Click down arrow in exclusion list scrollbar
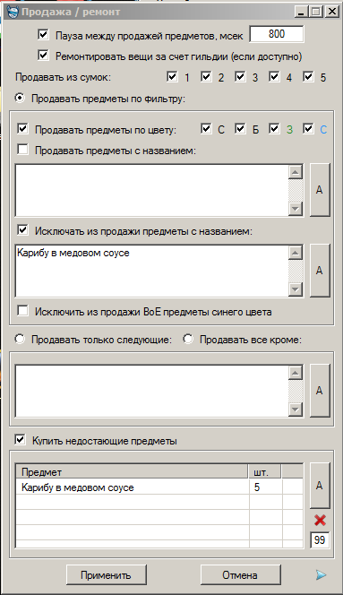 tap(296, 289)
